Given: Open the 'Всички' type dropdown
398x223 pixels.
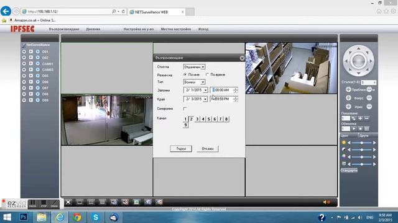Looking at the screenshot, I should tap(194, 82).
